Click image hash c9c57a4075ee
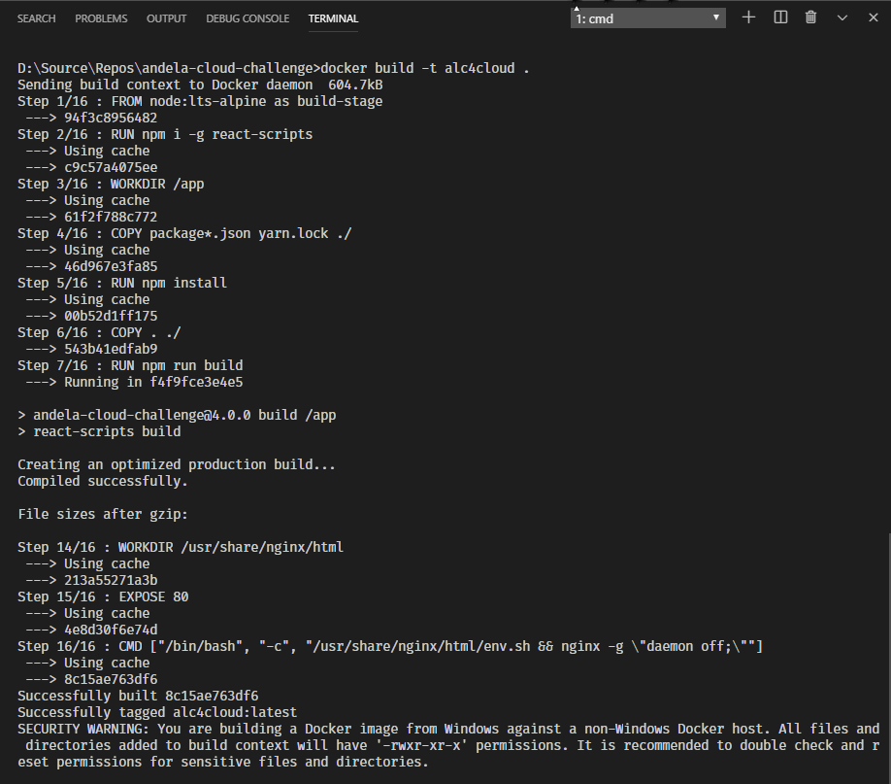Screen dimensions: 891x784 (x=111, y=167)
